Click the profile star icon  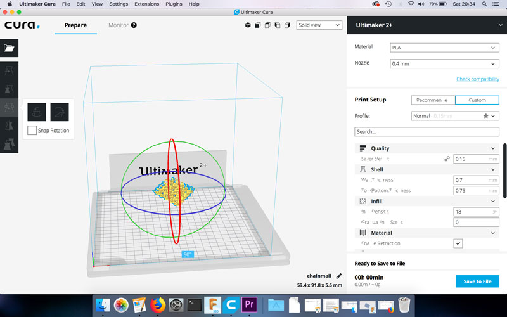tap(485, 116)
